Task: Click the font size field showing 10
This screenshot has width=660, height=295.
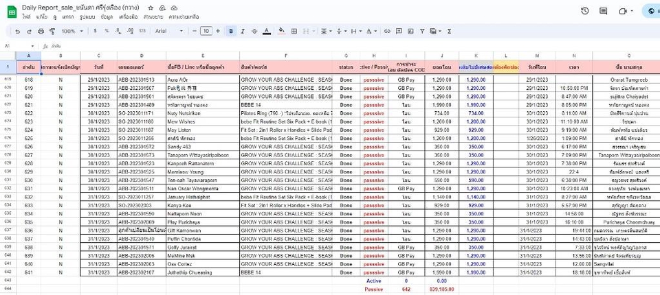Action: (206, 31)
